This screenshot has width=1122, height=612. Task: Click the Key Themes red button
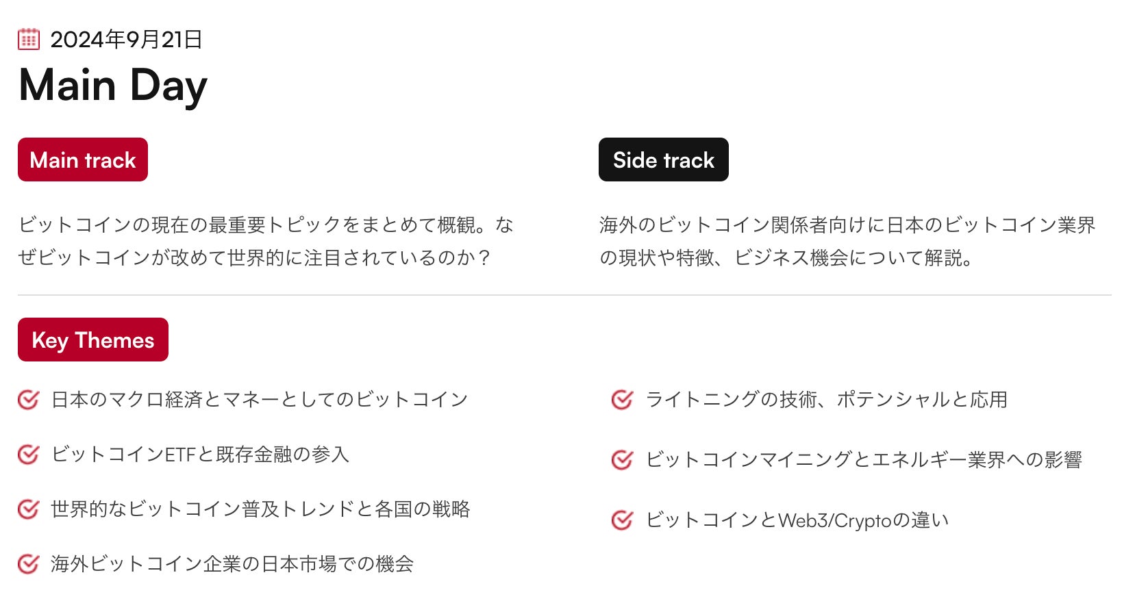point(93,340)
